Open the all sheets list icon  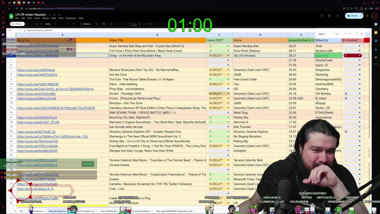21,211
